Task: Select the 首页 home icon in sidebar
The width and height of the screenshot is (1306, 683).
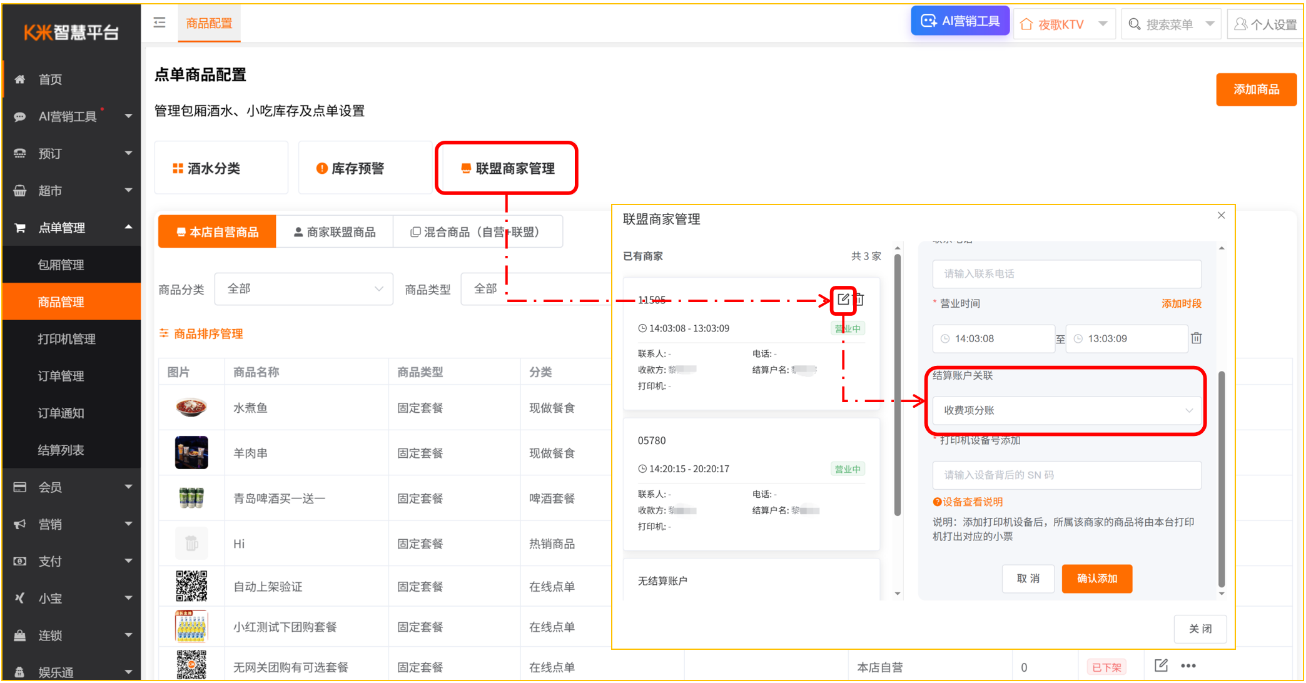Action: 19,79
